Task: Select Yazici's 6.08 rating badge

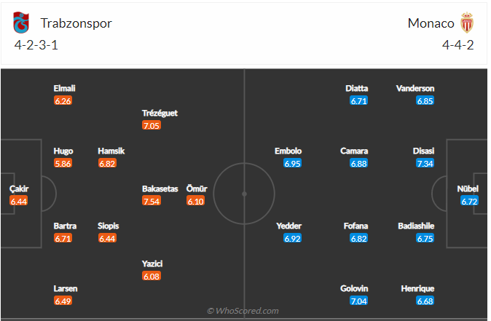Action: coord(152,276)
